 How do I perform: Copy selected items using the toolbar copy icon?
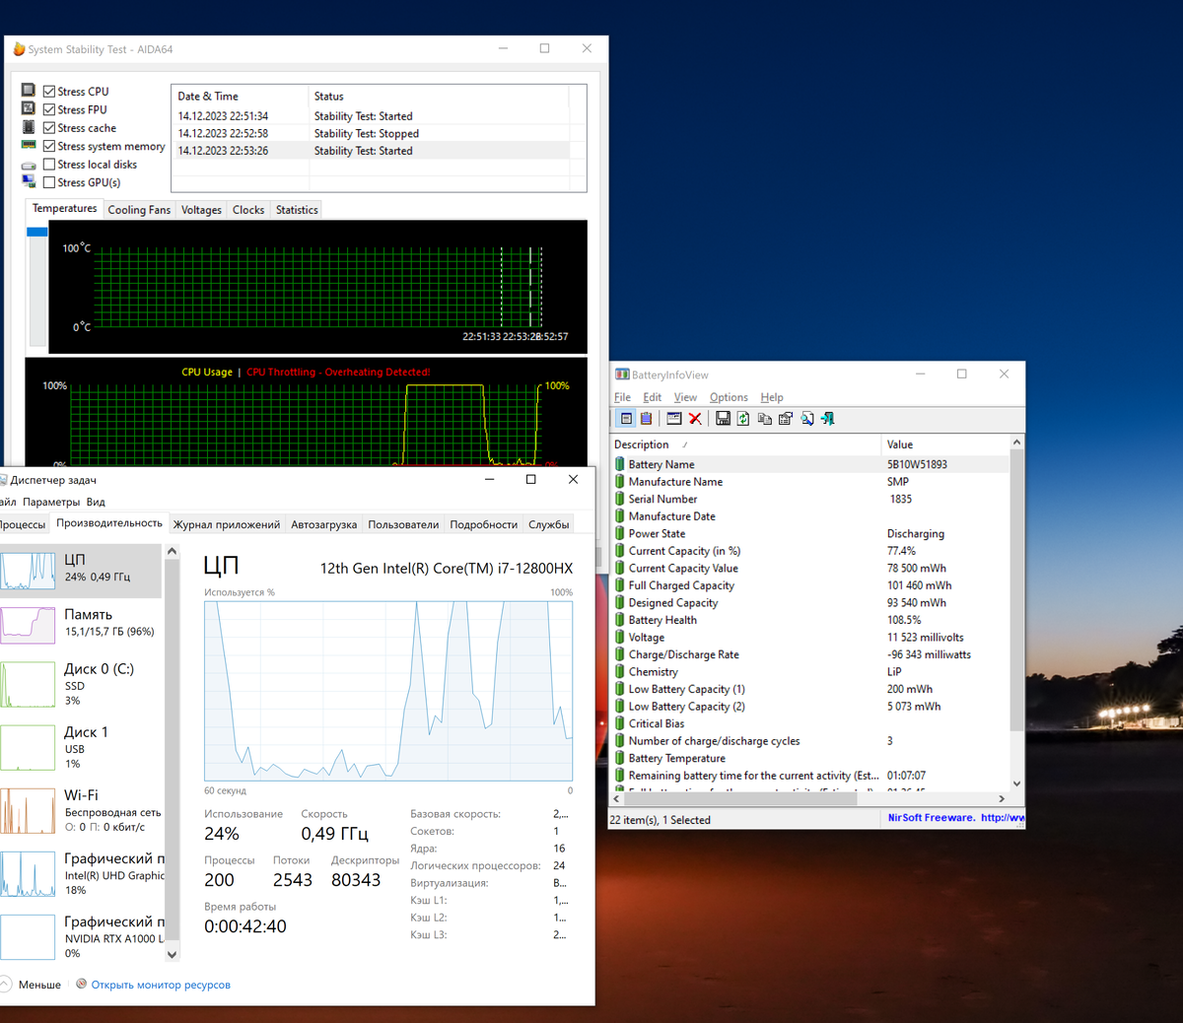click(x=764, y=419)
